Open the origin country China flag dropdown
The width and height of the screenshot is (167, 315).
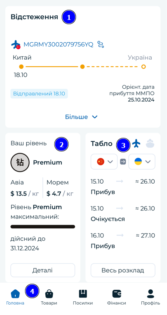(x=104, y=162)
